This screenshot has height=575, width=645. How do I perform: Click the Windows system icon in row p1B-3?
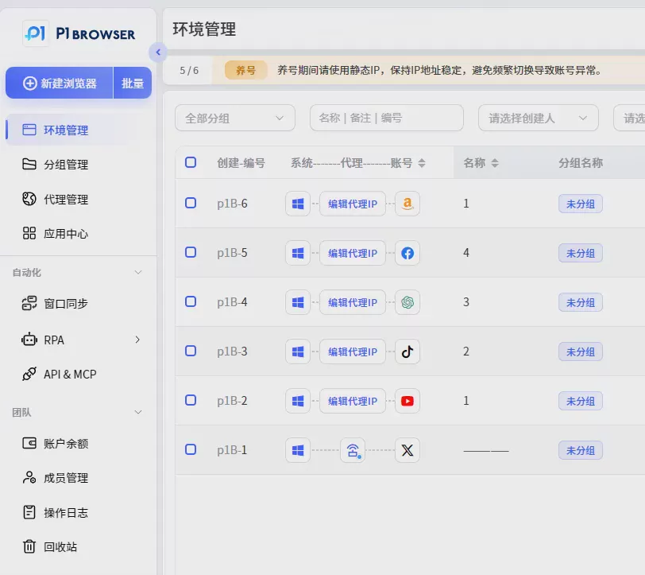point(298,352)
